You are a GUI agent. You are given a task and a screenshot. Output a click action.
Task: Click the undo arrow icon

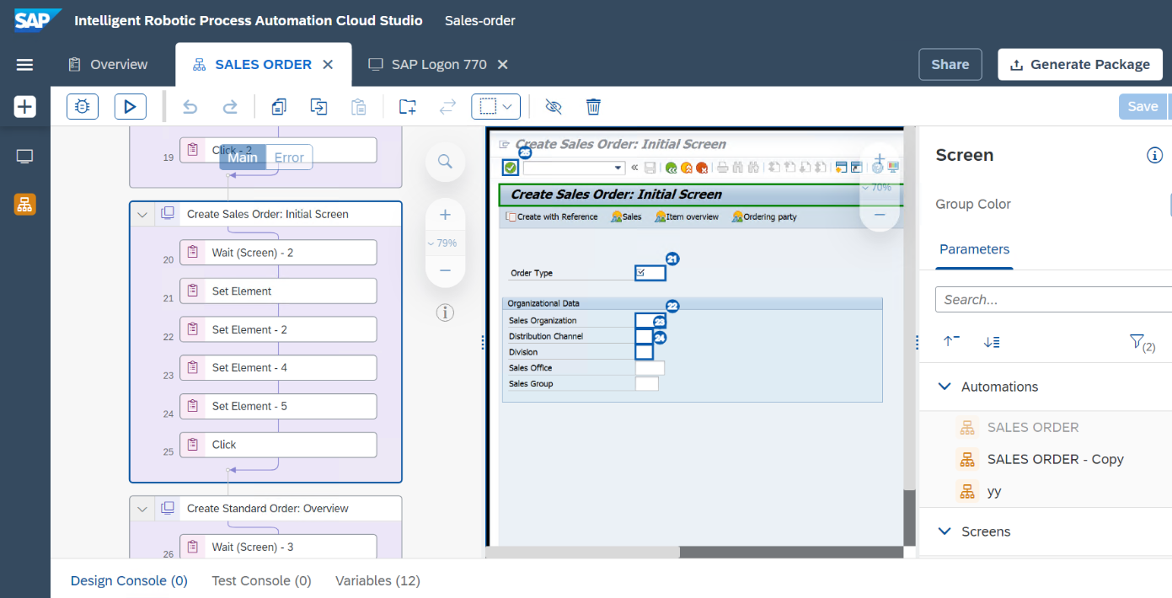[190, 107]
